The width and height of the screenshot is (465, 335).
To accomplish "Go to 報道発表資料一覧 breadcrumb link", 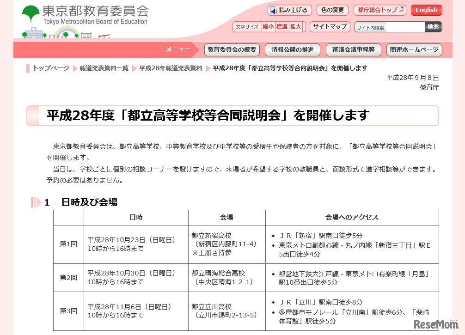I will 104,68.
